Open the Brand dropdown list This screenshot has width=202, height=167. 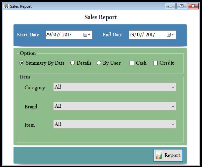point(173,106)
